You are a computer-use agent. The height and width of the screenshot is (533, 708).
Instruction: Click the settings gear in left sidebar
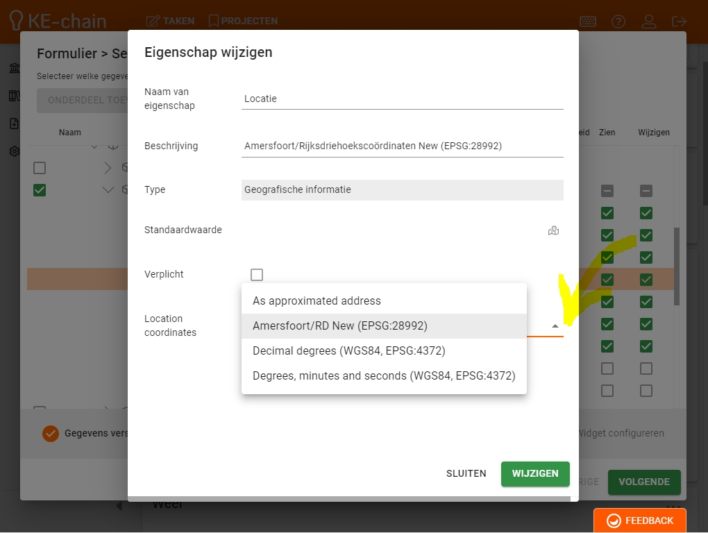14,151
